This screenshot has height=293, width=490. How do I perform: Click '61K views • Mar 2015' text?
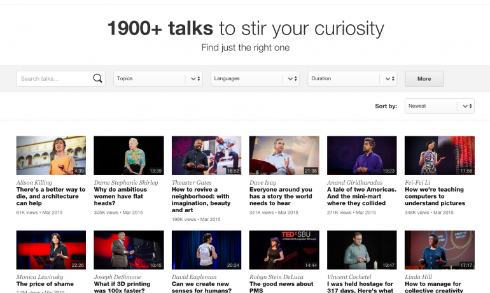point(39,212)
